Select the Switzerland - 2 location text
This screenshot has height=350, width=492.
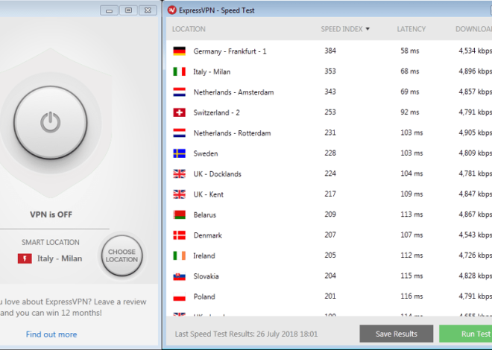click(x=216, y=112)
